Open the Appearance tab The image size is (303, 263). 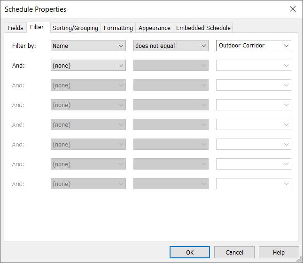coord(154,28)
